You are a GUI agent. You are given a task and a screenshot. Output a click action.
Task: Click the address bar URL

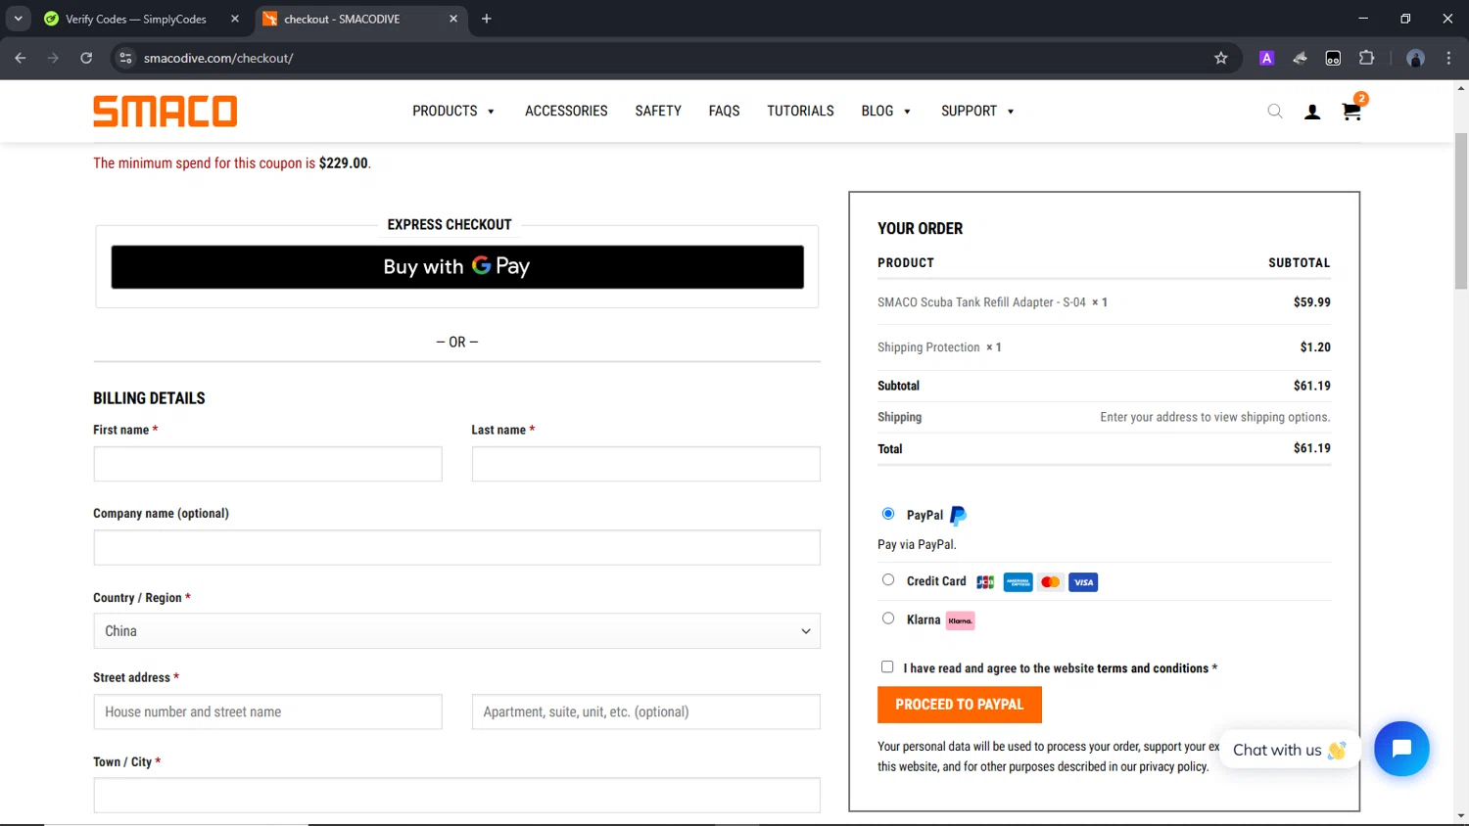click(x=218, y=58)
